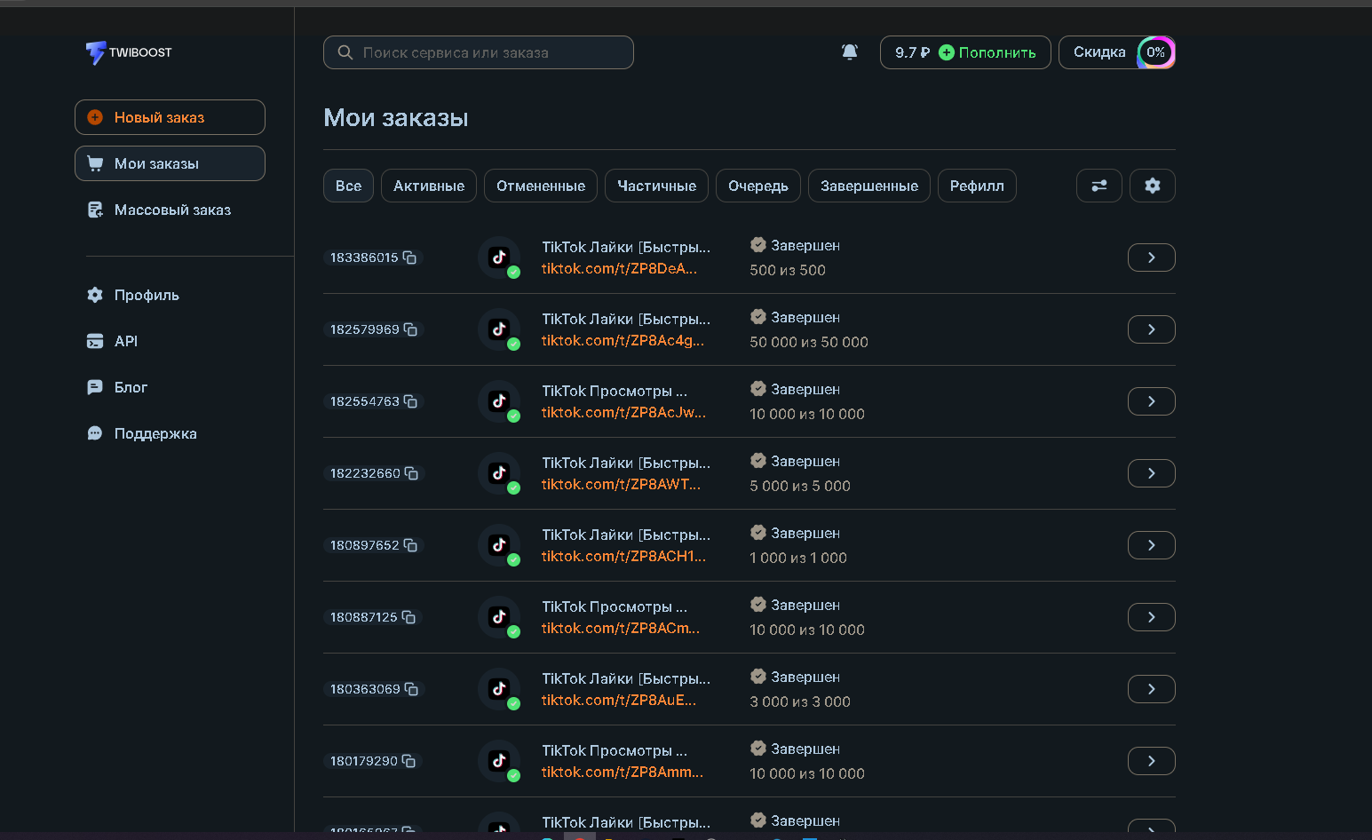Copy order ID 180363069

point(411,689)
